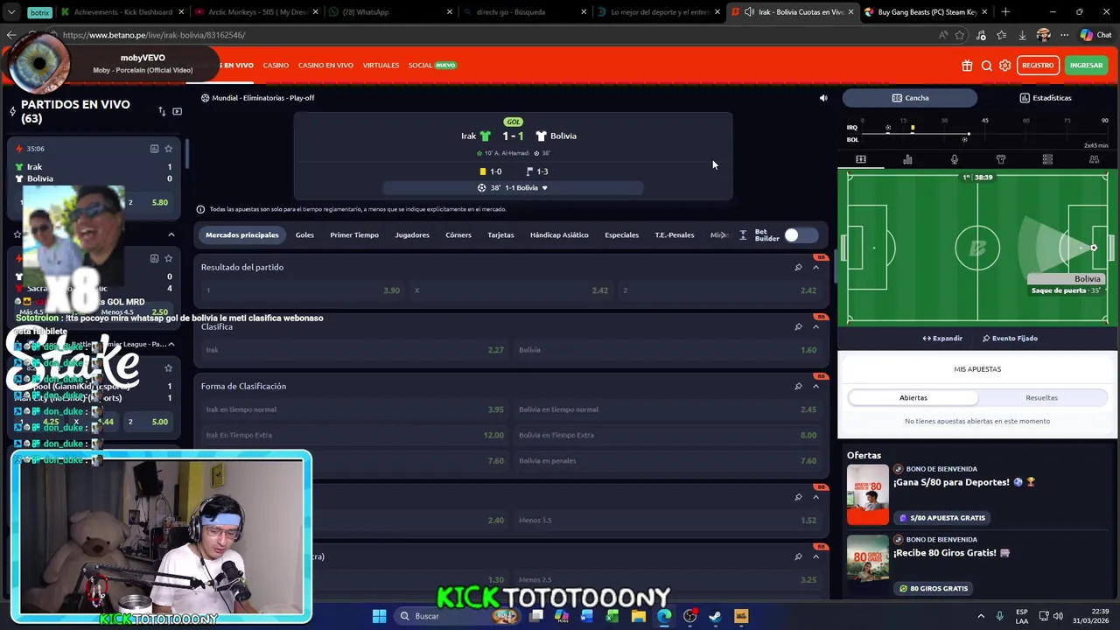Image resolution: width=1120 pixels, height=630 pixels.
Task: Switch to the Primer Tiempo tab
Action: pyautogui.click(x=354, y=234)
